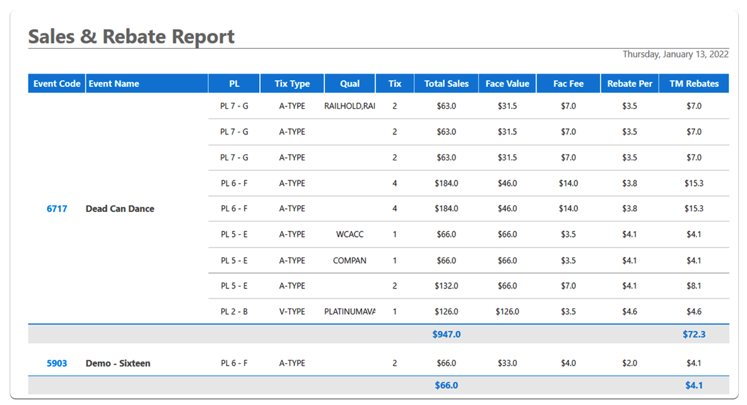
Task: Sort by the Rebate Per column header
Action: (629, 83)
